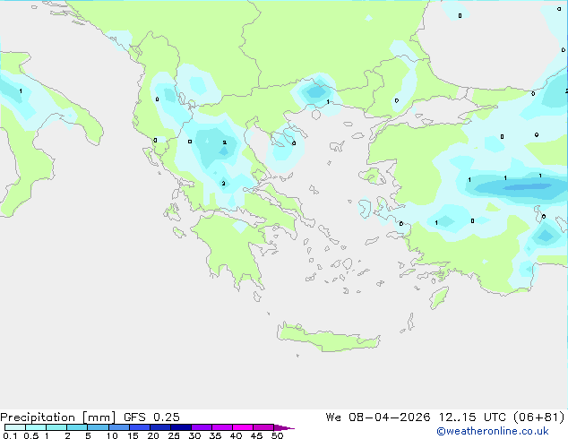Click the "10" legend scale label

click(112, 435)
